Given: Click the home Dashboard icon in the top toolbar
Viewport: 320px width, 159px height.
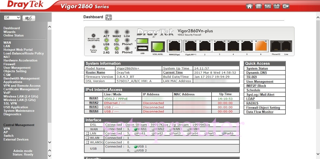Looking at the screenshot, I should click(250, 6).
